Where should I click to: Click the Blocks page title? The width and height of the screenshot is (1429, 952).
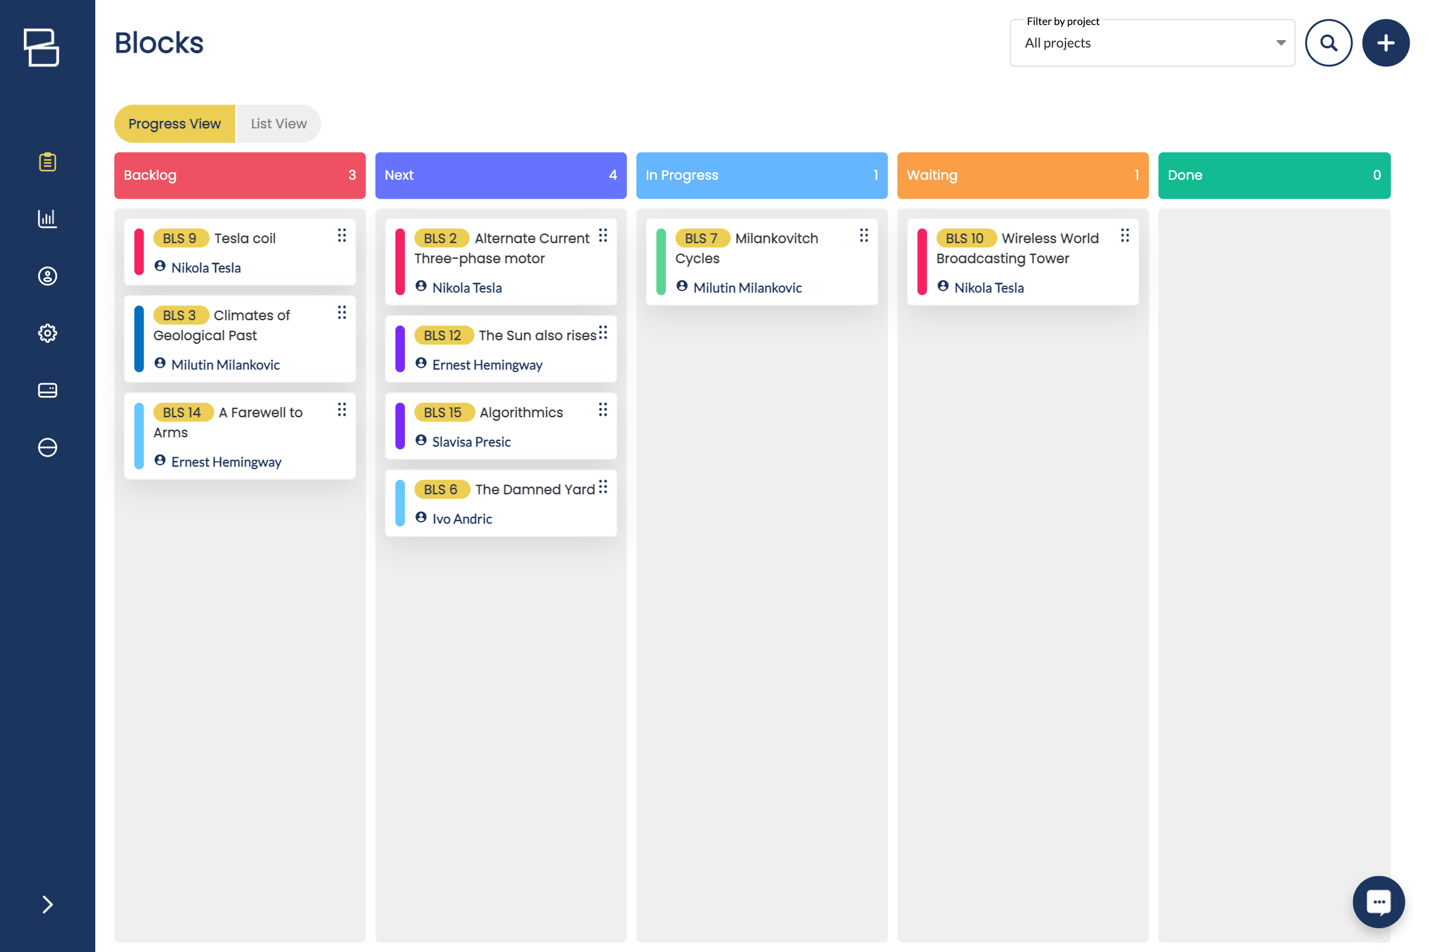tap(159, 43)
